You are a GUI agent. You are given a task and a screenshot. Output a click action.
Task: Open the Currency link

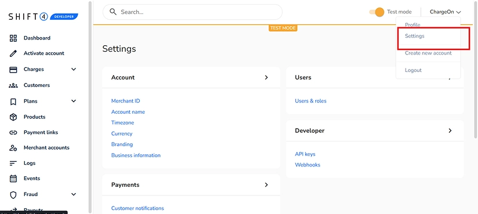point(122,134)
